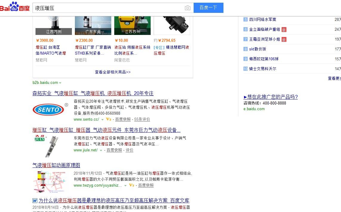This screenshot has width=341, height=212.
Task: Click the ¥2300.00 price
Action: point(84,41)
